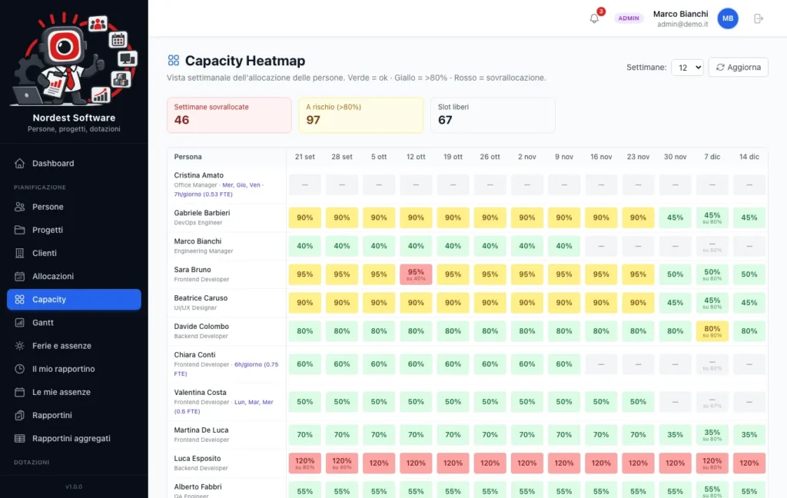Image resolution: width=787 pixels, height=498 pixels.
Task: Click the 14 dic column header
Action: (749, 157)
